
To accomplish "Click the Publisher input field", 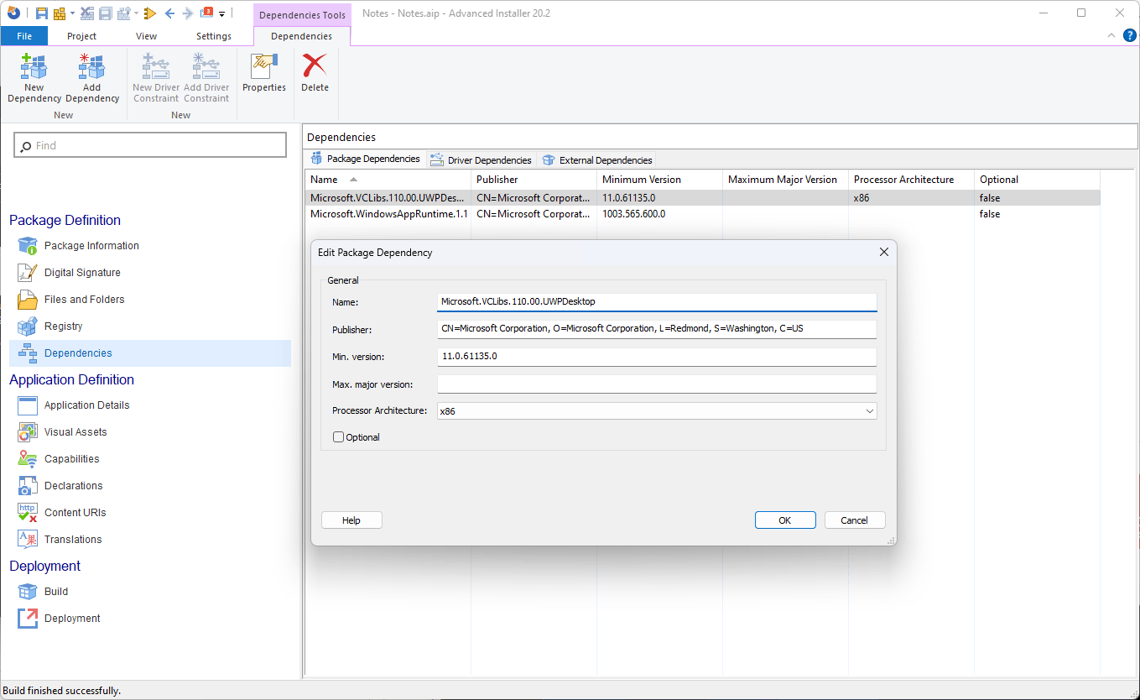I will [x=657, y=329].
